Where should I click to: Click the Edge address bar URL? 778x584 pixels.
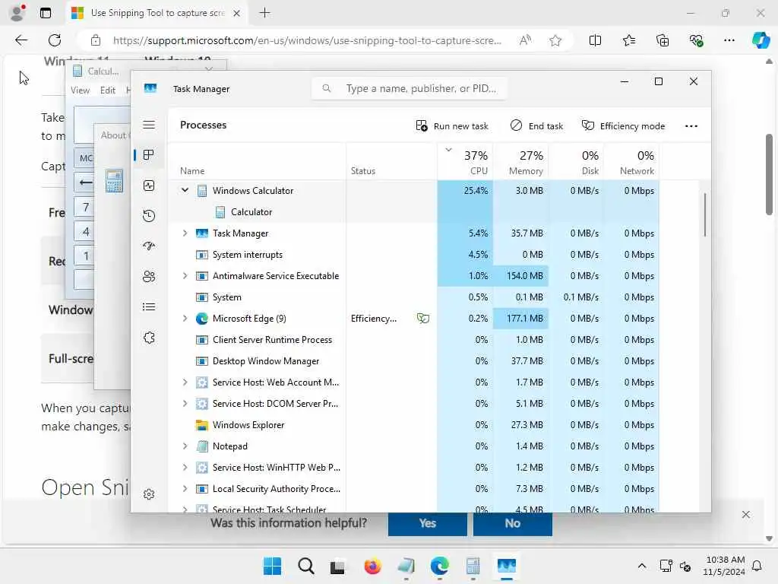coord(307,40)
